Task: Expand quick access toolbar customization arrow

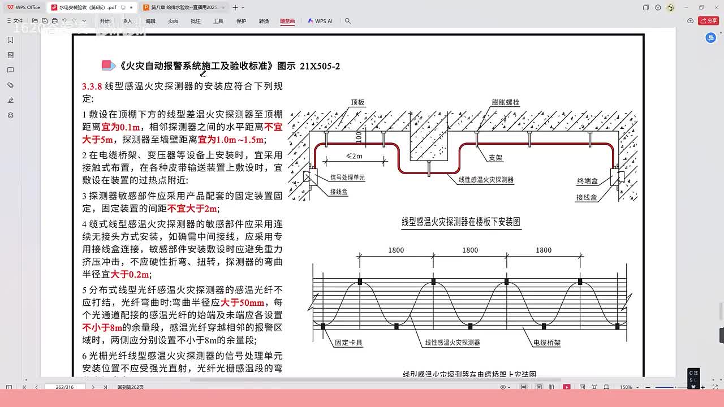Action: pos(84,21)
